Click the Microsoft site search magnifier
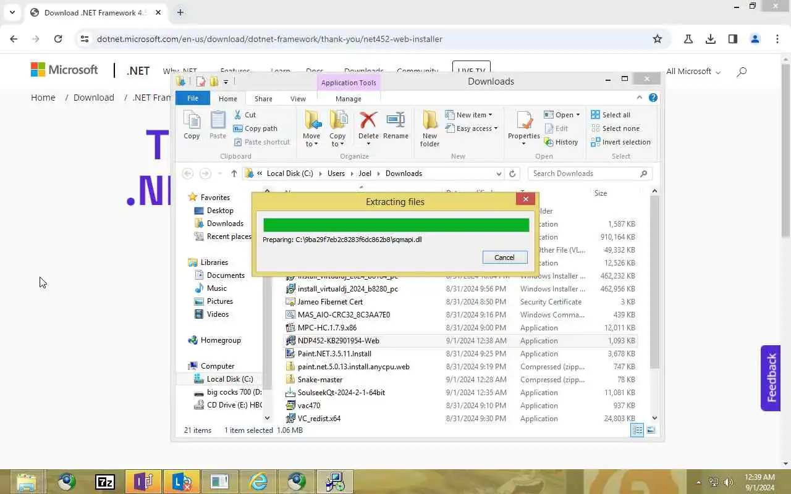The width and height of the screenshot is (791, 494). pyautogui.click(x=742, y=72)
